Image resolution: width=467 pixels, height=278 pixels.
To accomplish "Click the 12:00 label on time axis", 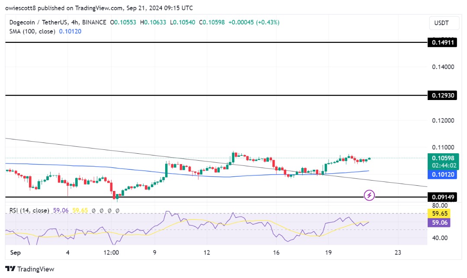I will pos(111,252).
